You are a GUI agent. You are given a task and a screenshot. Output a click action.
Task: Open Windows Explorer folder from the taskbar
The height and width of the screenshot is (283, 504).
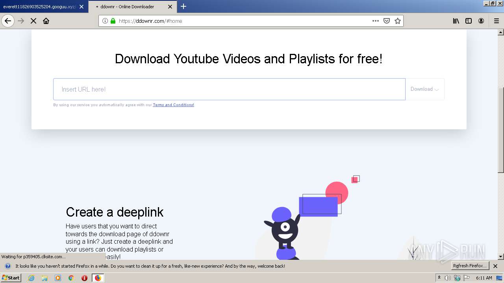click(44, 278)
